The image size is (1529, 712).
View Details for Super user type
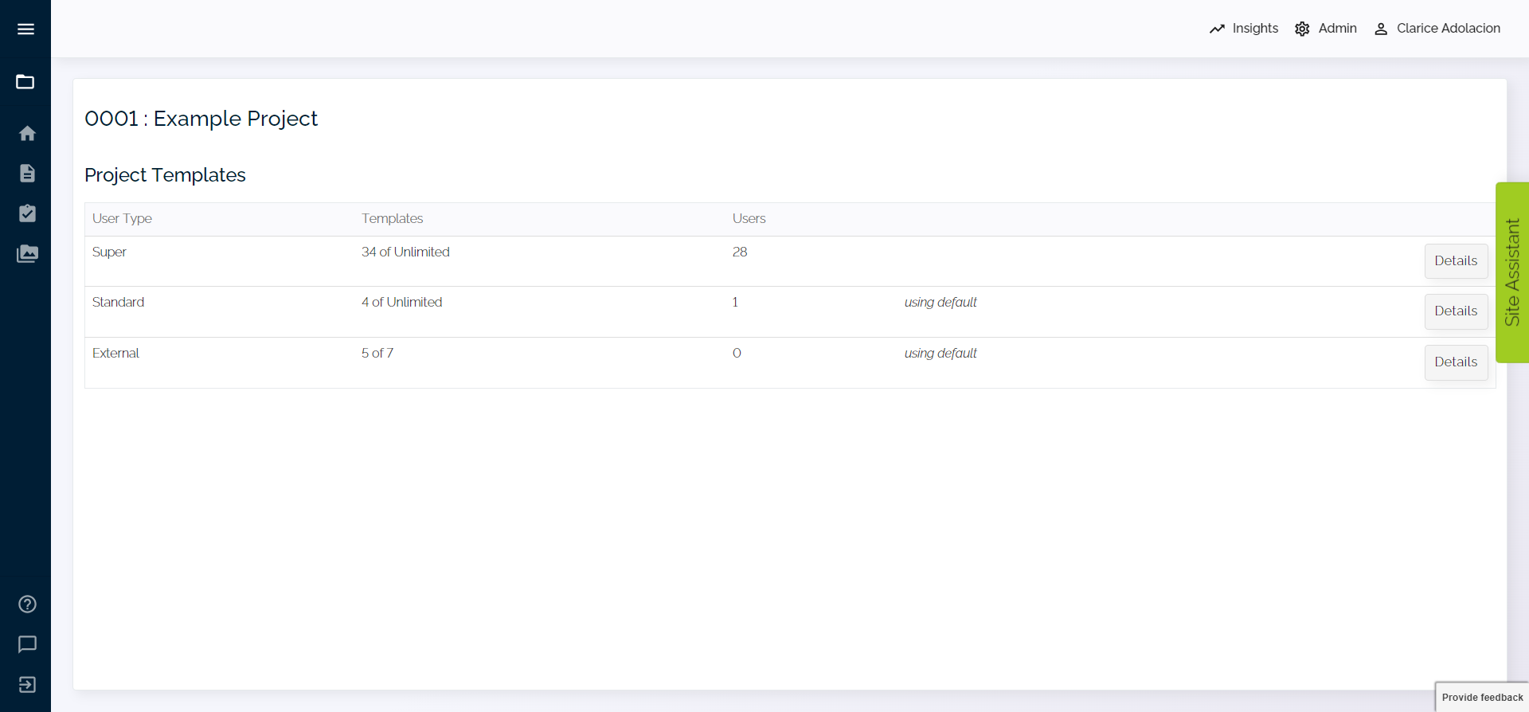coord(1455,261)
